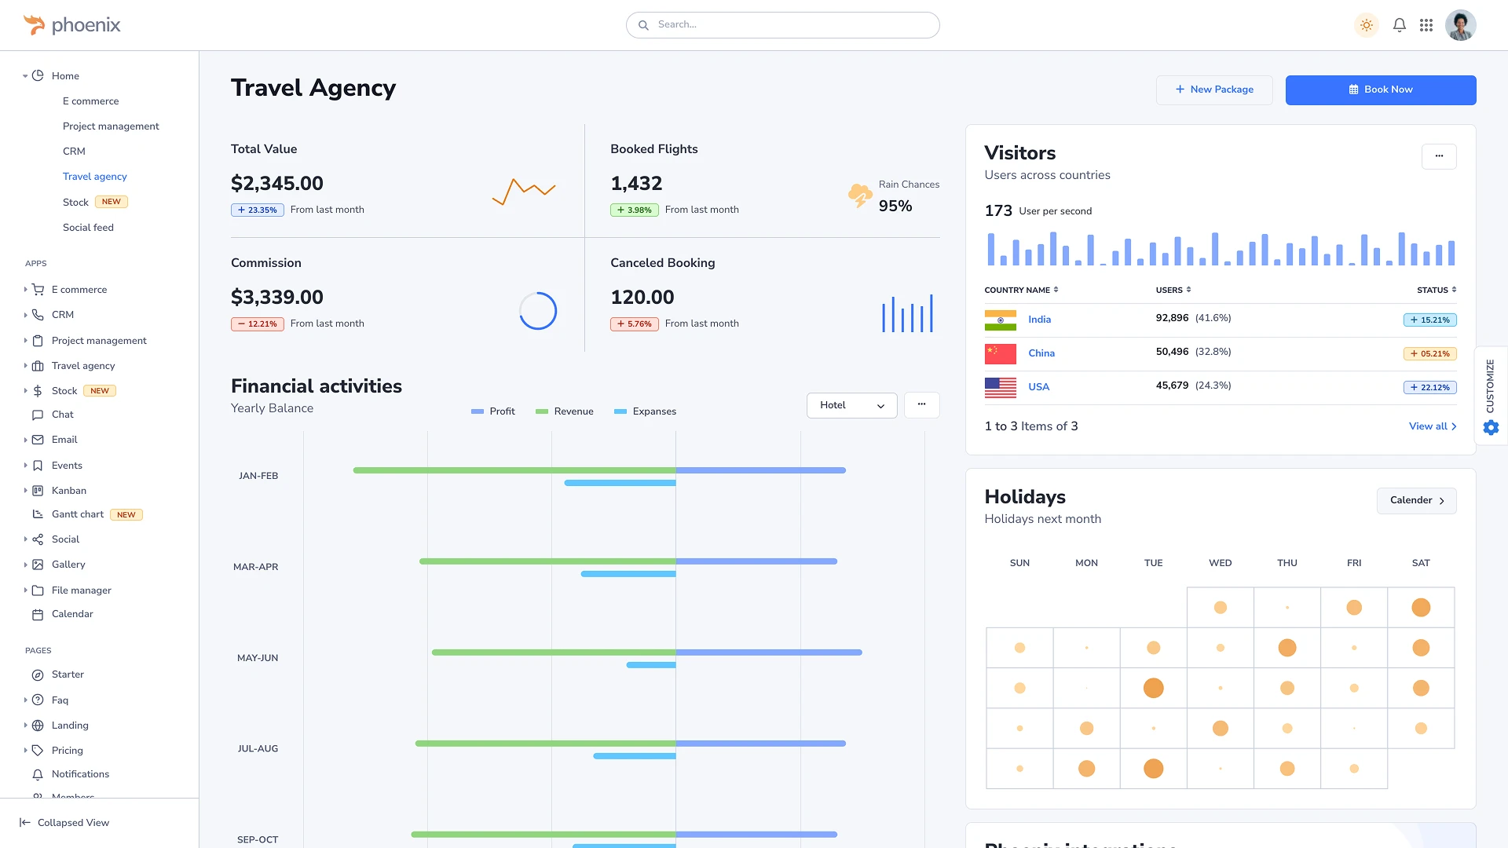
Task: Click the Home pie-chart icon in sidebar
Action: (x=38, y=76)
